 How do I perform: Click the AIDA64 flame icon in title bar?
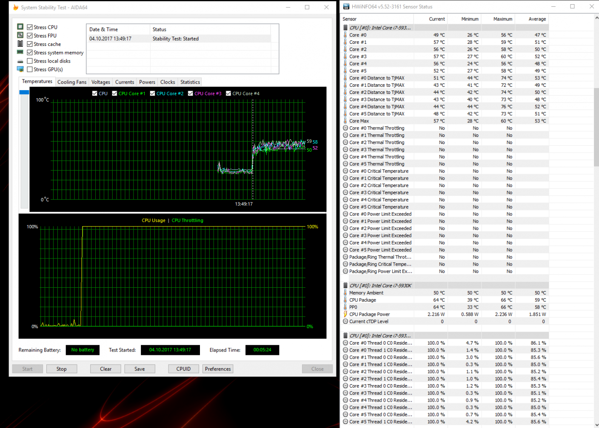tap(15, 7)
